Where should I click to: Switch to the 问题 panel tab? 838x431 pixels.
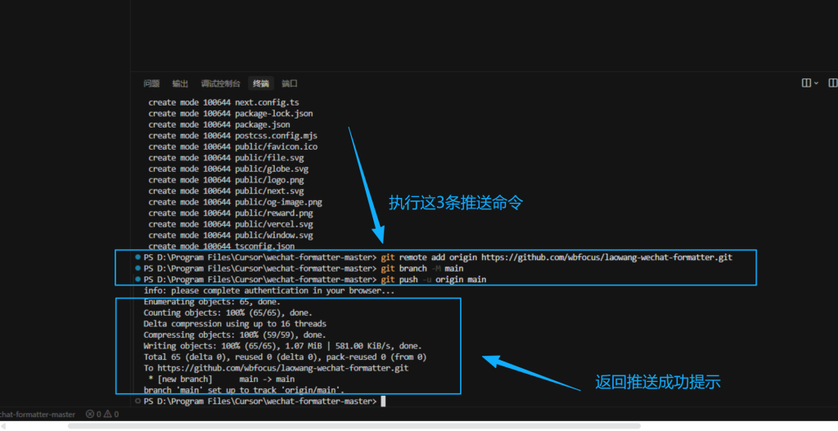[151, 83]
